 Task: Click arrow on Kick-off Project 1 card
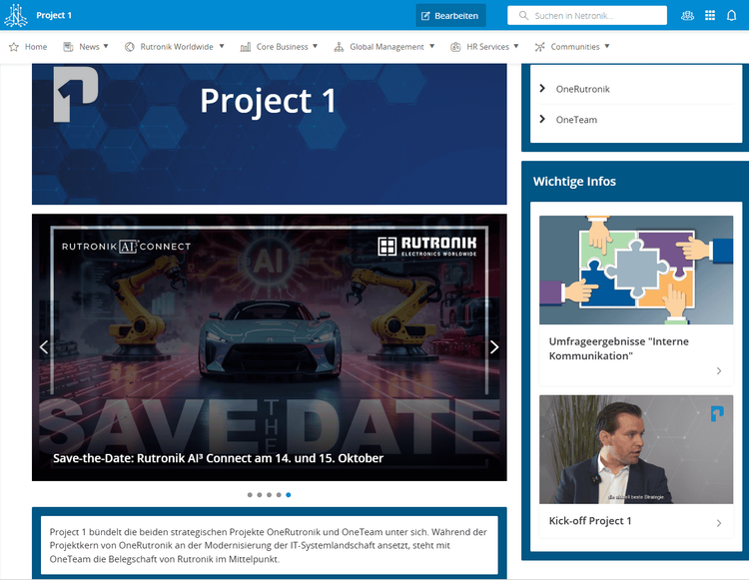[719, 523]
